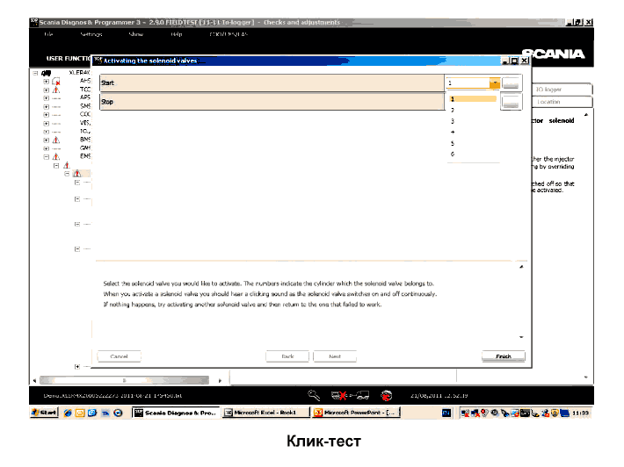Click the Scania logo in header
Viewport: 624px width, 467px height.
tap(553, 54)
